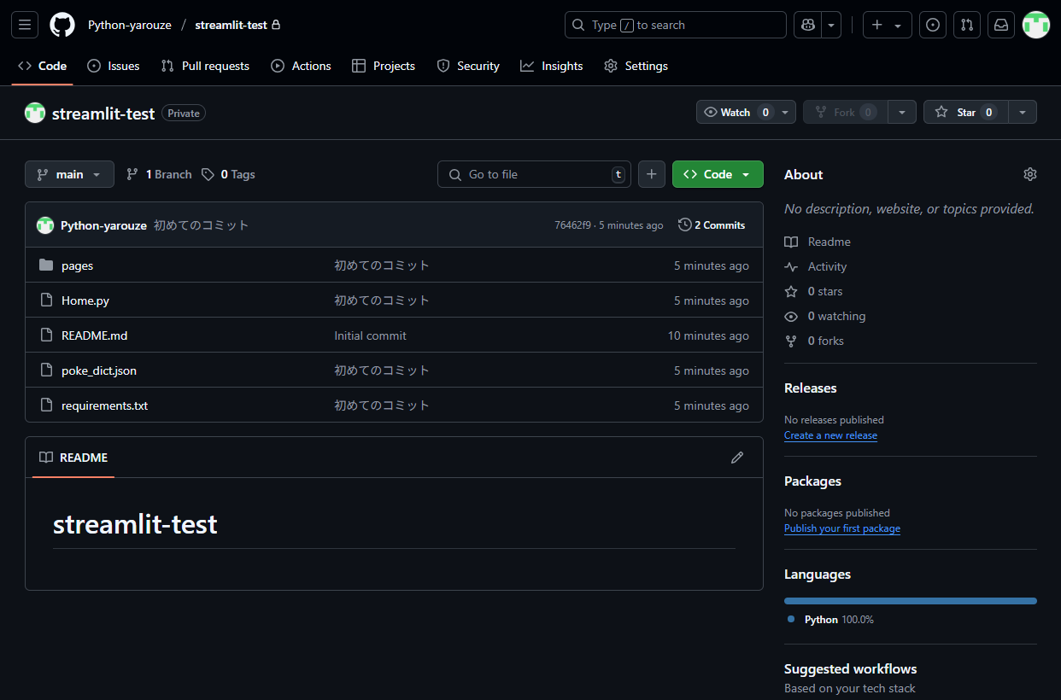Focus the Go to file field
The image size is (1061, 700).
click(535, 174)
